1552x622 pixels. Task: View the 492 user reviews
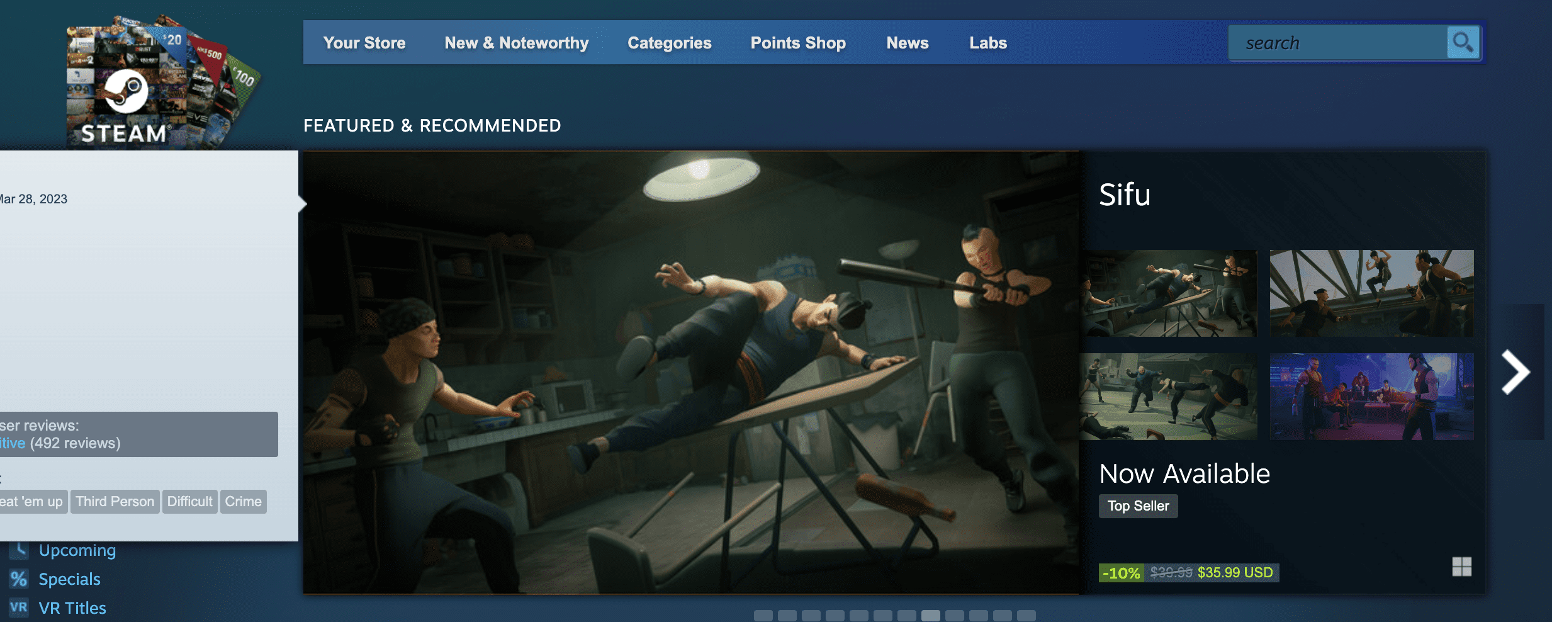pyautogui.click(x=74, y=443)
